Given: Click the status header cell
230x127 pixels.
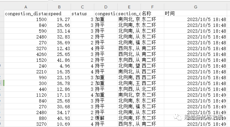Looking at the screenshot, I should pos(82,14).
